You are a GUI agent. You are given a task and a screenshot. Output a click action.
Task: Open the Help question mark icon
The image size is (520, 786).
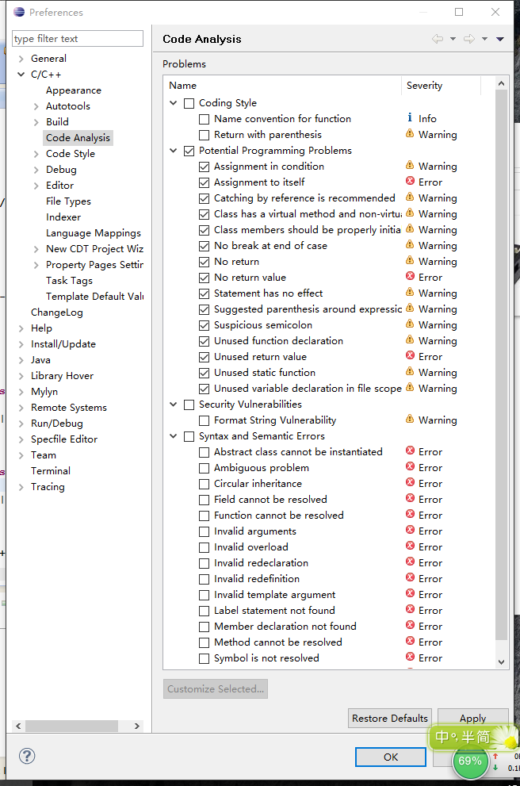pyautogui.click(x=27, y=756)
